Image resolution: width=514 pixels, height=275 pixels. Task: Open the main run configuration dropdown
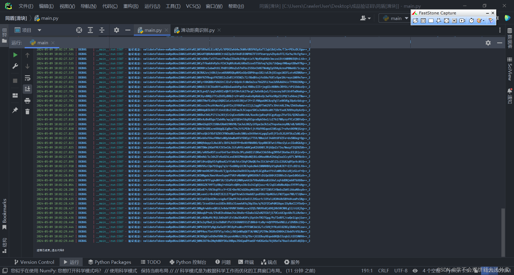395,18
